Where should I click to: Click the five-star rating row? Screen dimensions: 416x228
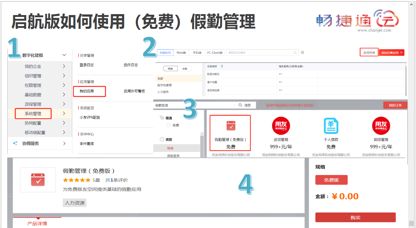tap(76, 180)
